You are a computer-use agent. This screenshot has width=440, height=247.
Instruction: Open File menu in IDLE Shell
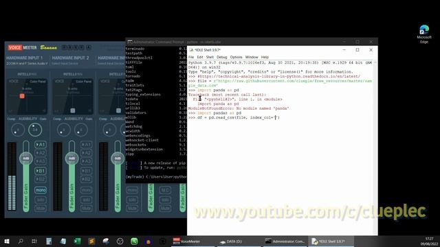click(191, 57)
